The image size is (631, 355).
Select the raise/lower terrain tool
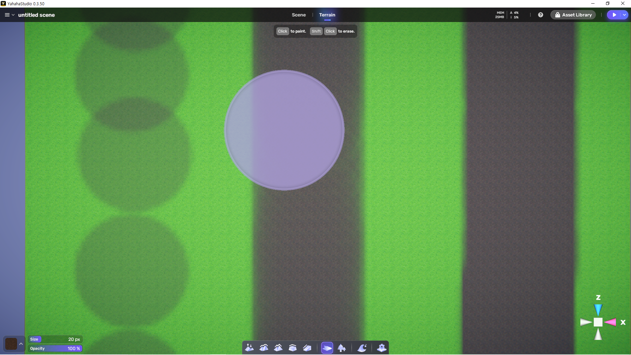coord(249,348)
